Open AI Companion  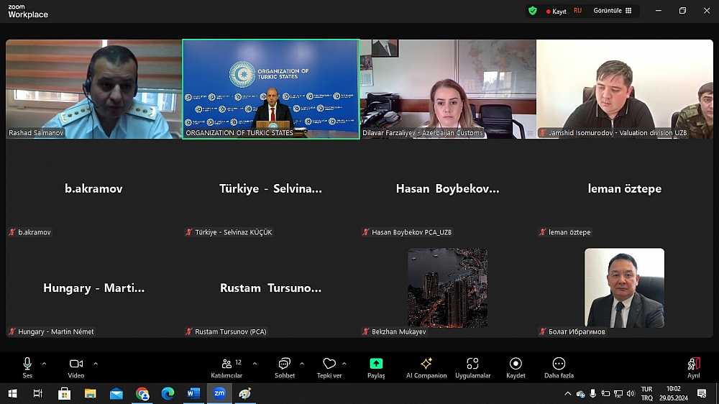click(426, 367)
